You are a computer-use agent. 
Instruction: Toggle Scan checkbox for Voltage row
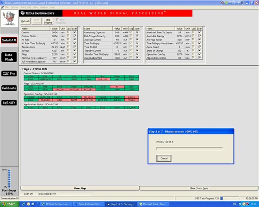point(75,50)
